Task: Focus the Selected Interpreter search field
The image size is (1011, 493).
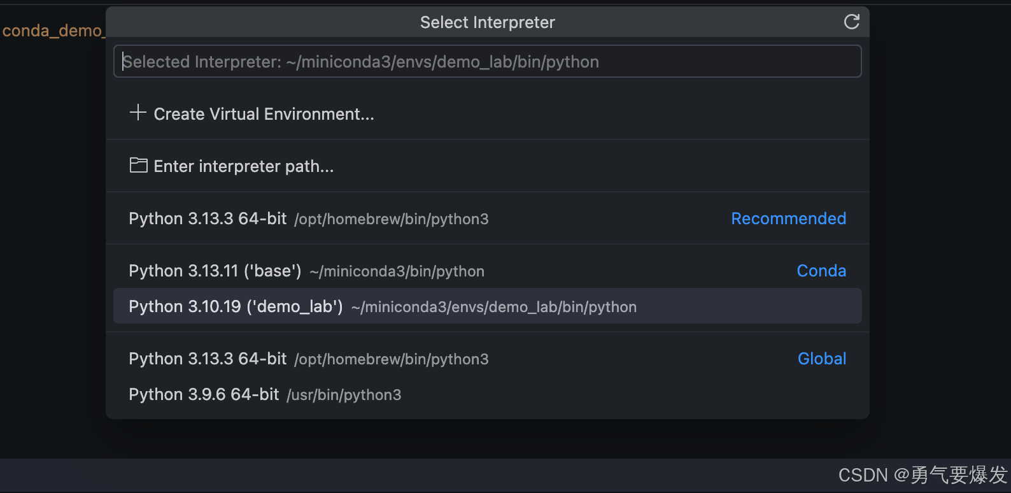Action: pos(487,61)
